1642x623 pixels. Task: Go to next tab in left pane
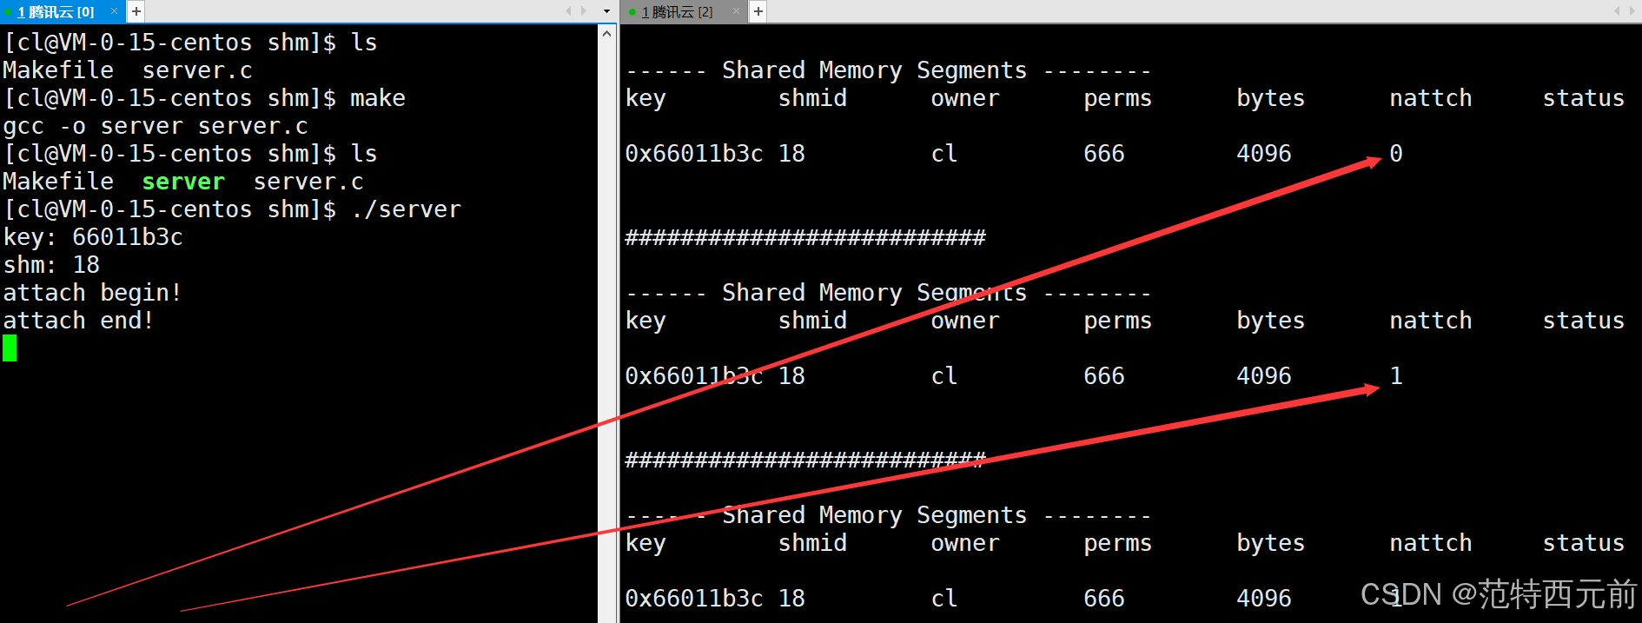pyautogui.click(x=584, y=11)
